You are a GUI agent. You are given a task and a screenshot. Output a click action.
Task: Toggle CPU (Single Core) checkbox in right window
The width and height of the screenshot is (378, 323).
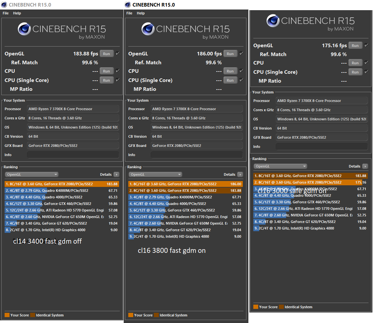click(366, 72)
